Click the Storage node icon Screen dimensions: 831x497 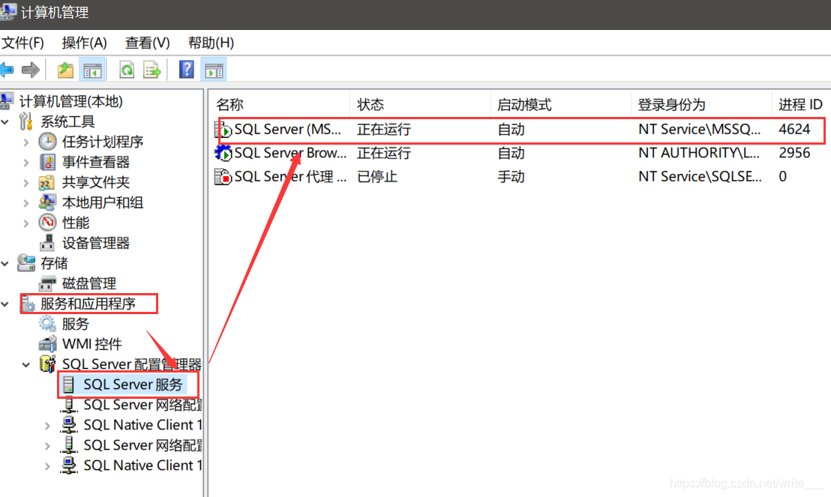26,263
